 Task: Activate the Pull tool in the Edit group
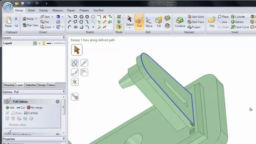pos(139,22)
